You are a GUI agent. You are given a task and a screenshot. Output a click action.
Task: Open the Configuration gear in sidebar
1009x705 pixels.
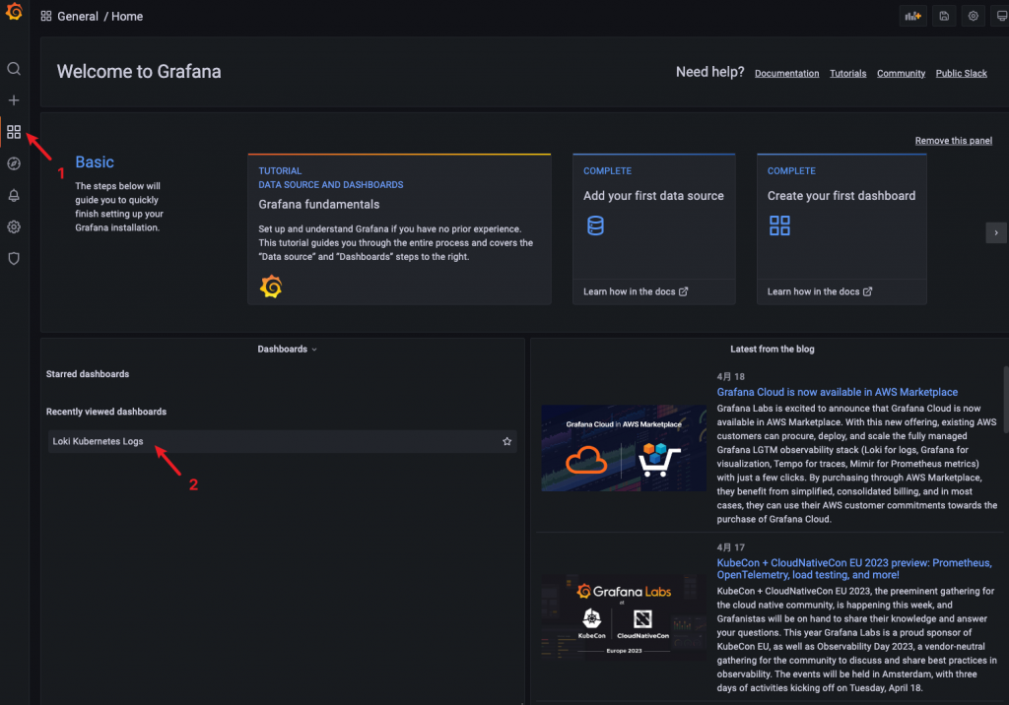(x=14, y=226)
